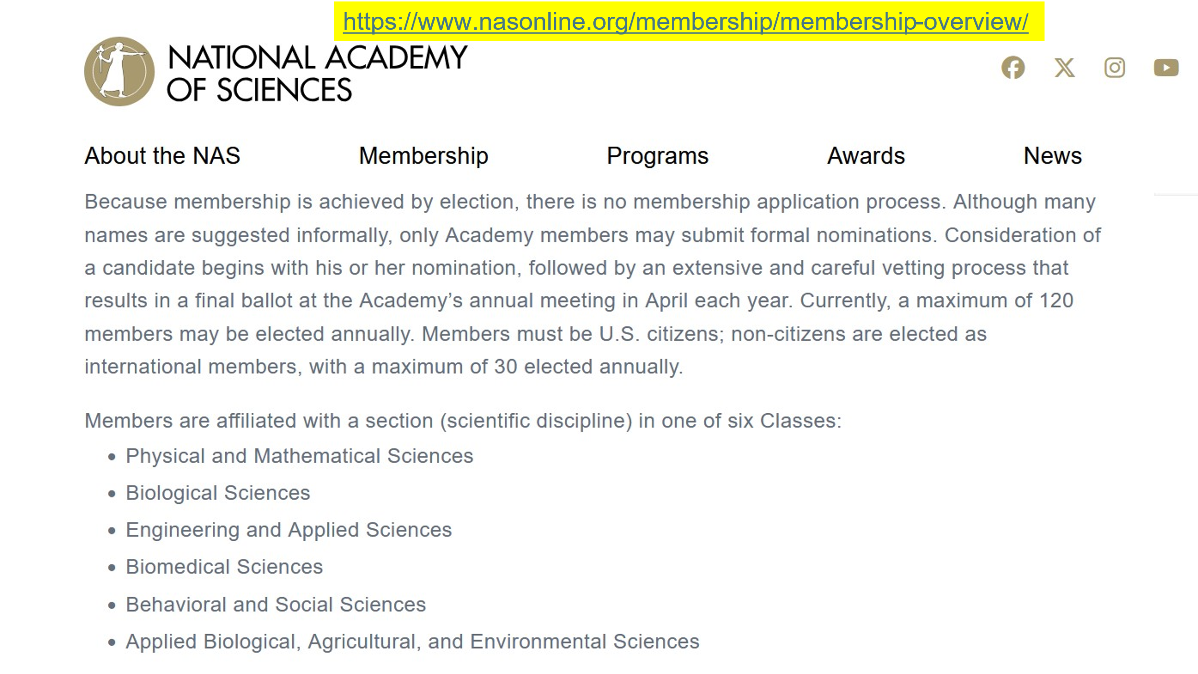The image size is (1198, 674).
Task: Click the 'Members are affiliated with a section' sentence
Action: tap(463, 421)
